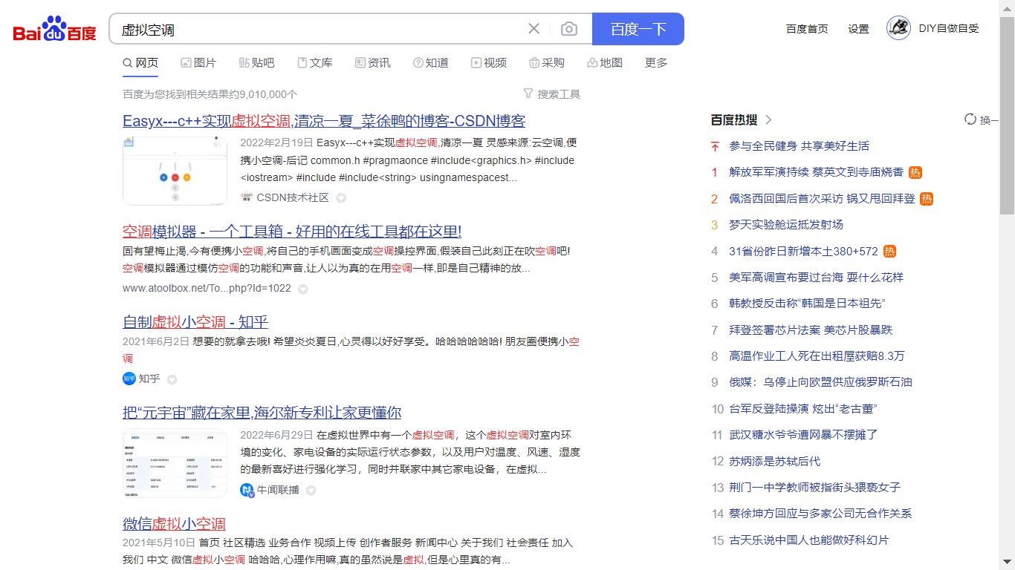Open hot search 荆门一中学教师被指街头猥亵女子

click(x=814, y=488)
